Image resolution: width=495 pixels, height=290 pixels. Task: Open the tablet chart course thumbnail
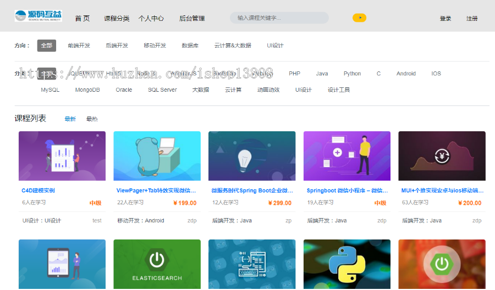point(62,264)
